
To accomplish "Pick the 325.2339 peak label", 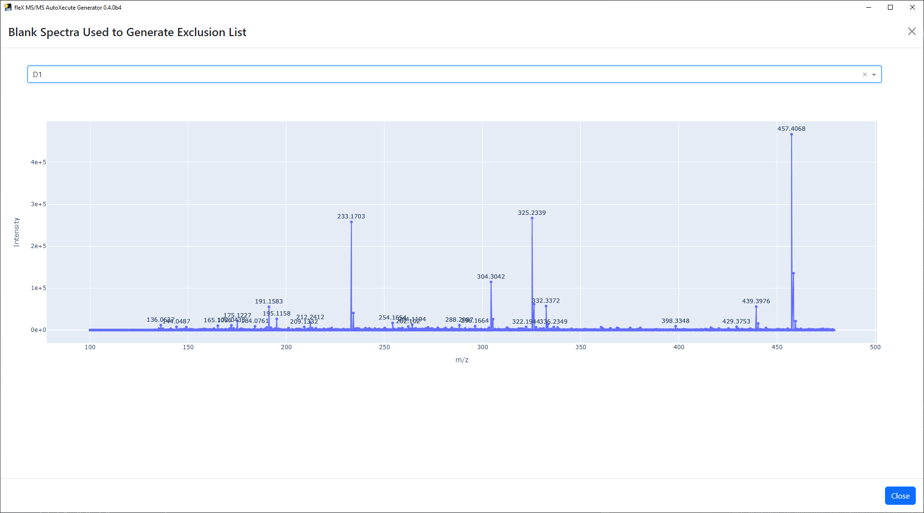I will tap(531, 212).
